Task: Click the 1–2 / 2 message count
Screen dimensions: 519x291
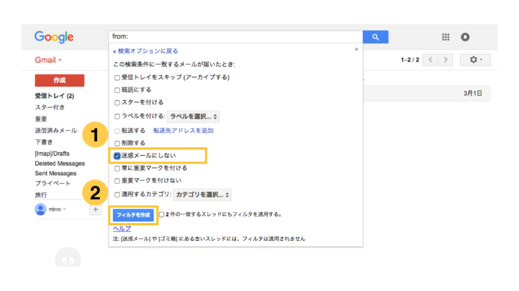Action: point(410,60)
